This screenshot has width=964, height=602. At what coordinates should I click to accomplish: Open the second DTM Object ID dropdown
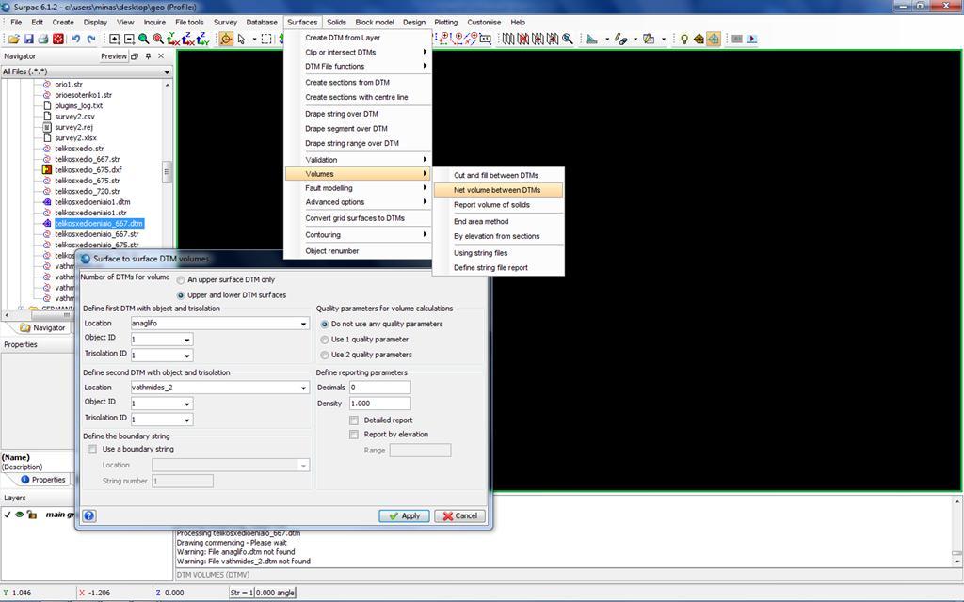(187, 404)
